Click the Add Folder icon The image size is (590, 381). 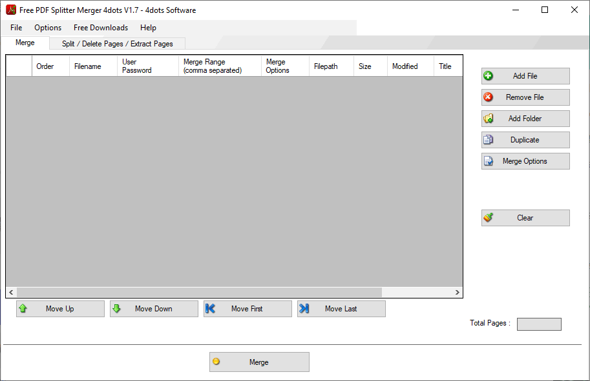488,119
